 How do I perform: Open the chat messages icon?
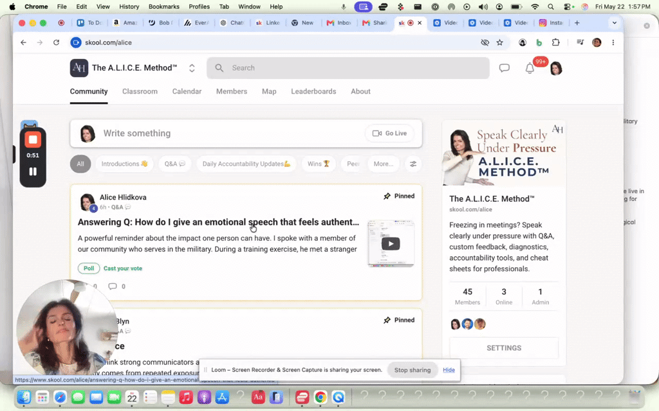(505, 68)
